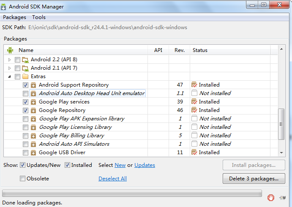
Task: Click the Android 2.2 platform folder icon
Action: pyautogui.click(x=25, y=60)
